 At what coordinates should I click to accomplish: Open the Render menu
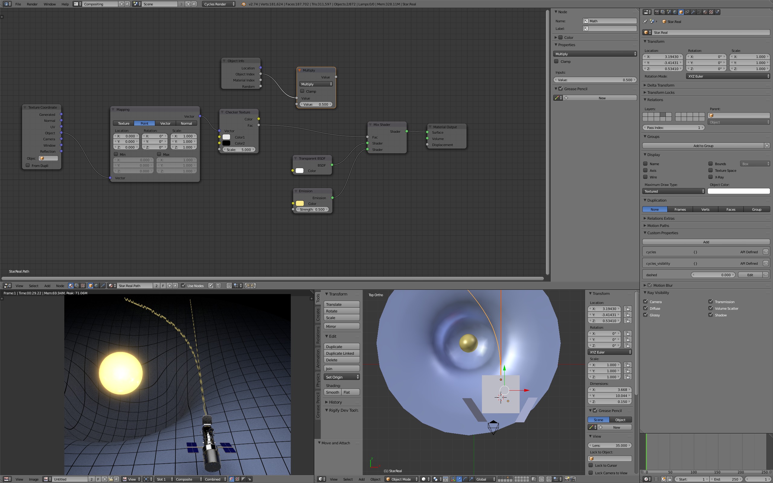32,4
